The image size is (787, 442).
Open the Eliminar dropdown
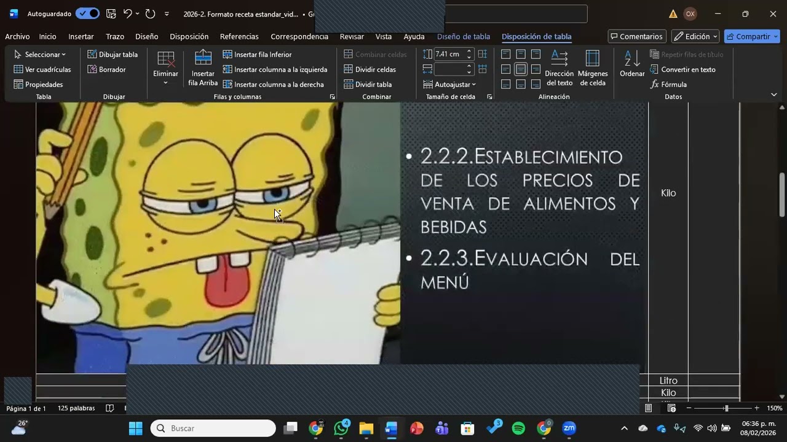[165, 68]
